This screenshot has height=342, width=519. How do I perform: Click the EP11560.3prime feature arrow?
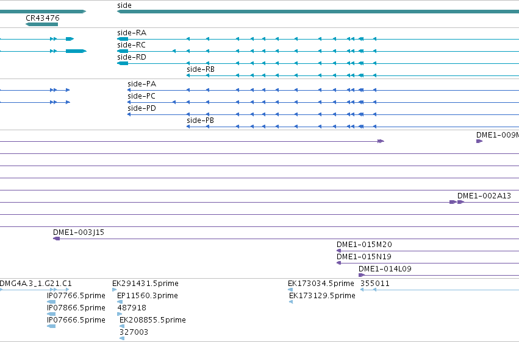point(120,302)
